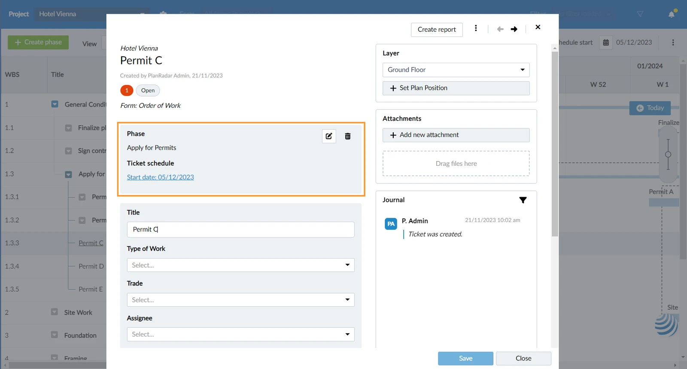Click the edit phase pencil icon
This screenshot has height=369, width=687.
click(329, 136)
